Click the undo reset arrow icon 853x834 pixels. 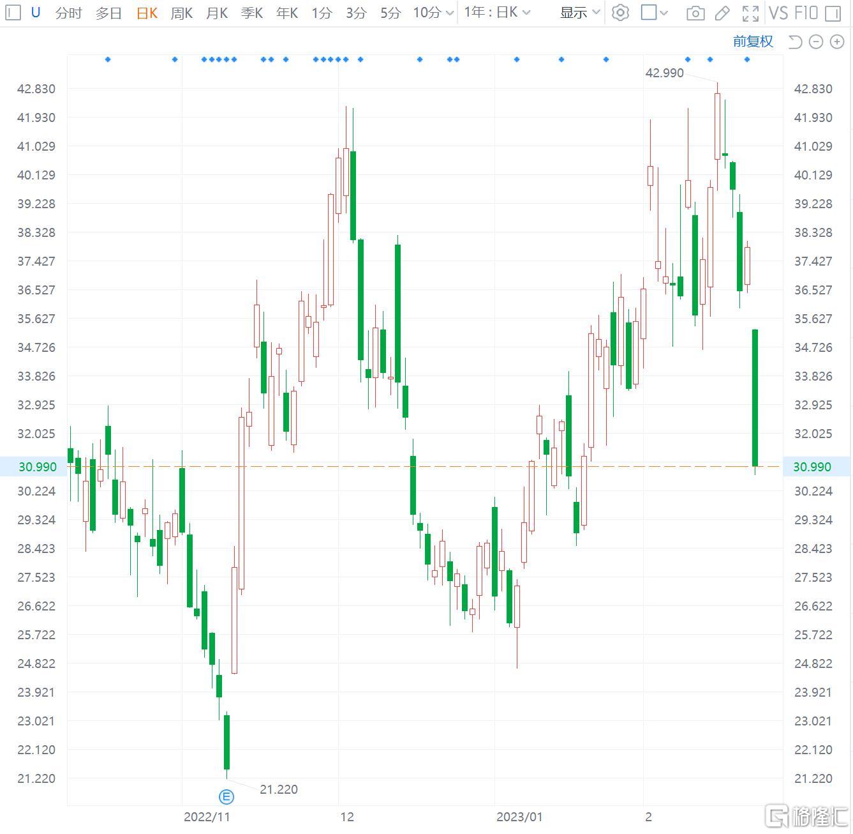(x=795, y=42)
